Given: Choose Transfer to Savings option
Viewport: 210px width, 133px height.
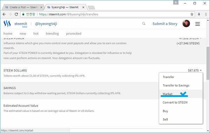Looking at the screenshot, I should click(181, 85).
